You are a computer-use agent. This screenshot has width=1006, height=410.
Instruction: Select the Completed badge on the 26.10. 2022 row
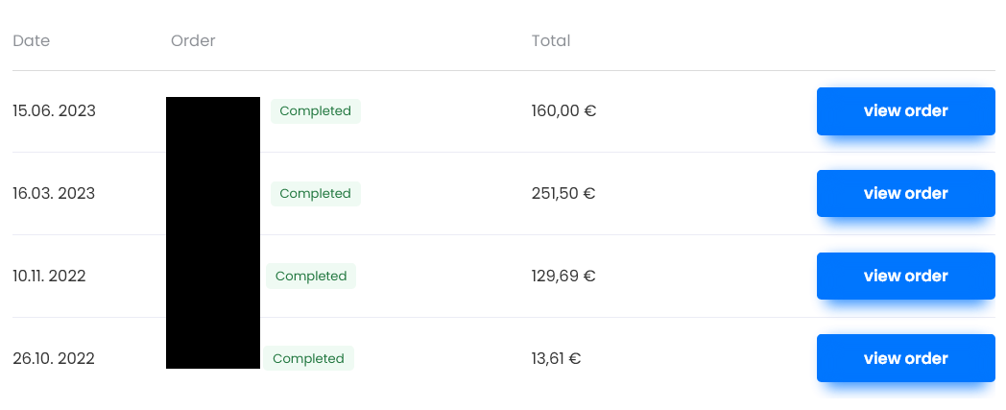pos(308,358)
